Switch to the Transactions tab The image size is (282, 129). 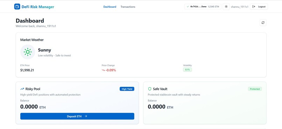pos(128,7)
